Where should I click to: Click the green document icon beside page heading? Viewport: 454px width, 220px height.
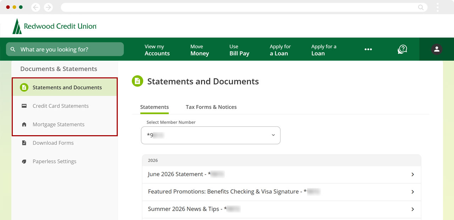(x=137, y=81)
